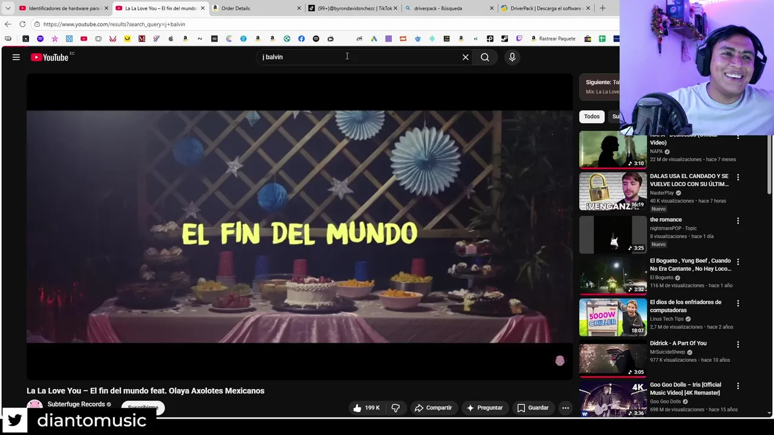774x435 pixels.
Task: Open options for Goo Goo Dolls Iris
Action: [x=738, y=386]
